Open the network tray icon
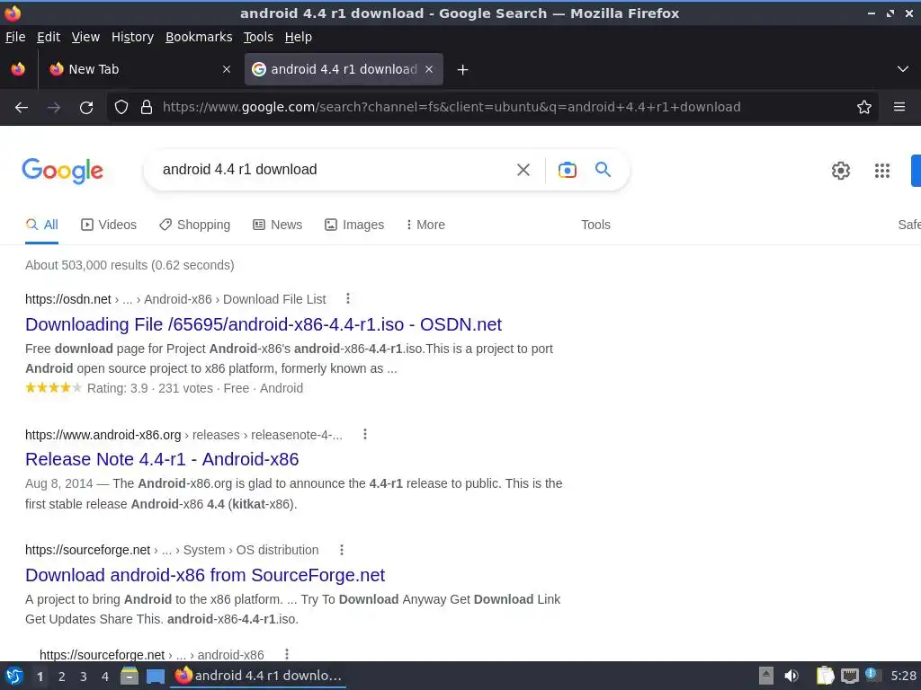This screenshot has height=690, width=921. click(849, 676)
